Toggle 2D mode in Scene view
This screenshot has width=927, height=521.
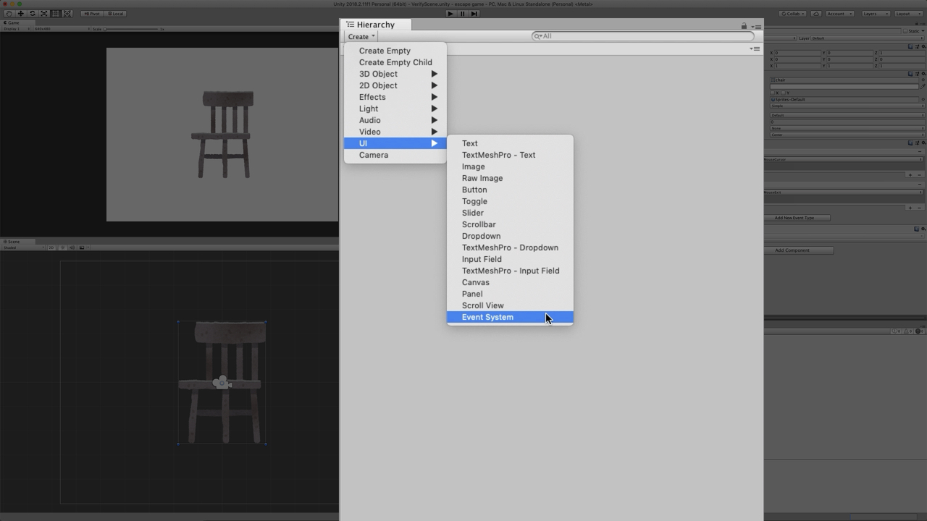pyautogui.click(x=51, y=247)
